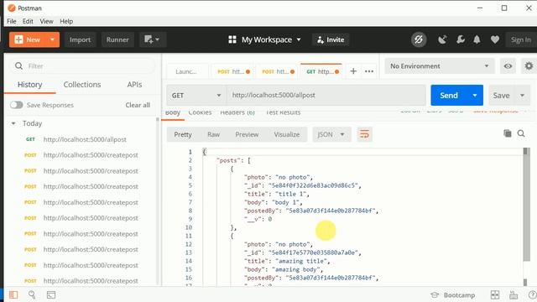Open Bootcamp in status bar
The height and width of the screenshot is (302, 537).
[x=453, y=294]
